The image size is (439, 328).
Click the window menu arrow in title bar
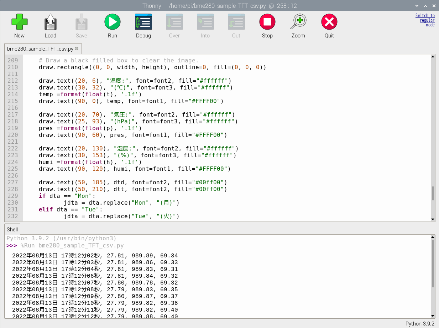417,6
